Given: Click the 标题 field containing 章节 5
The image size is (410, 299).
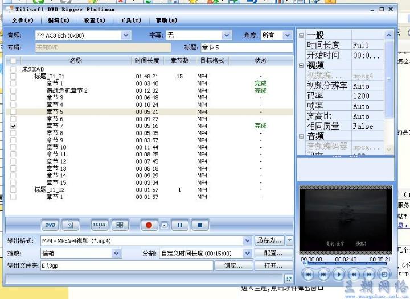Looking at the screenshot, I should (247, 48).
